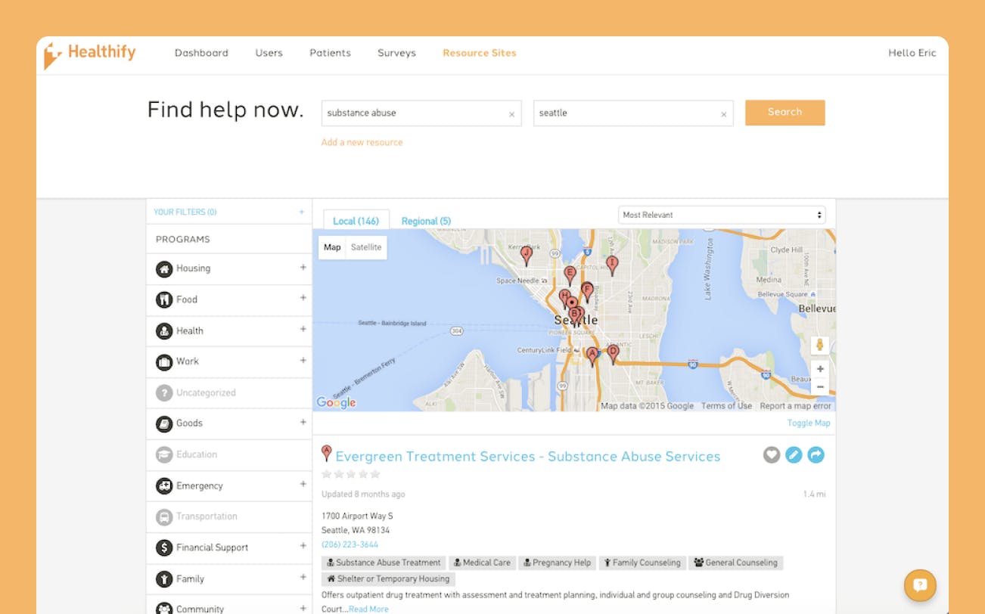The height and width of the screenshot is (614, 985).
Task: Click the Hello Eric account greeting
Action: click(912, 53)
